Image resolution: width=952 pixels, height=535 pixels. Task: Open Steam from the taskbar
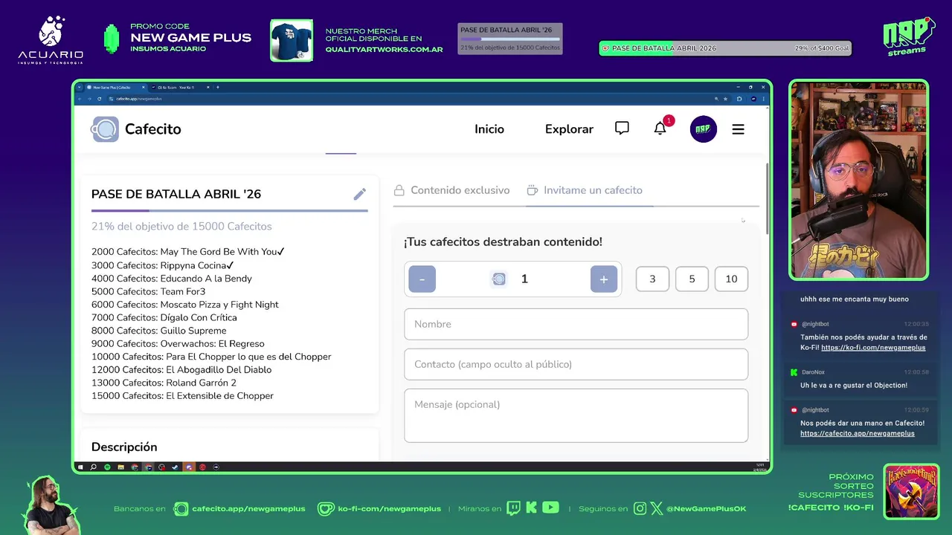[x=175, y=467]
